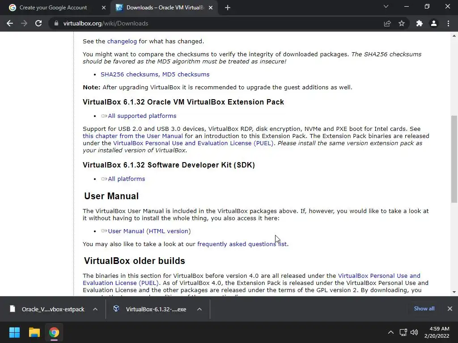This screenshot has height=343, width=458.
Task: Expand options for VirtualBox exe download
Action: [x=199, y=309]
